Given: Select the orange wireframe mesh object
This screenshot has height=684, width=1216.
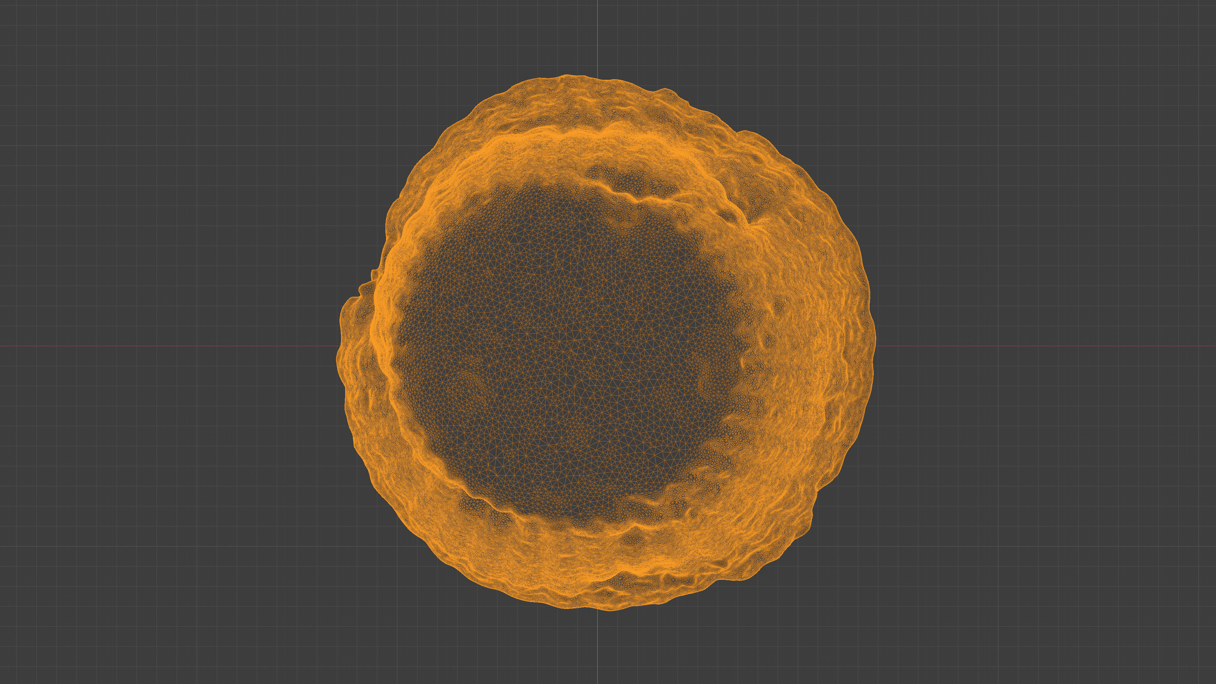Looking at the screenshot, I should pyautogui.click(x=606, y=342).
